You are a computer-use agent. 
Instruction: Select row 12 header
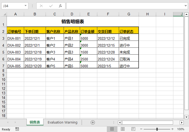(x=3, y=89)
